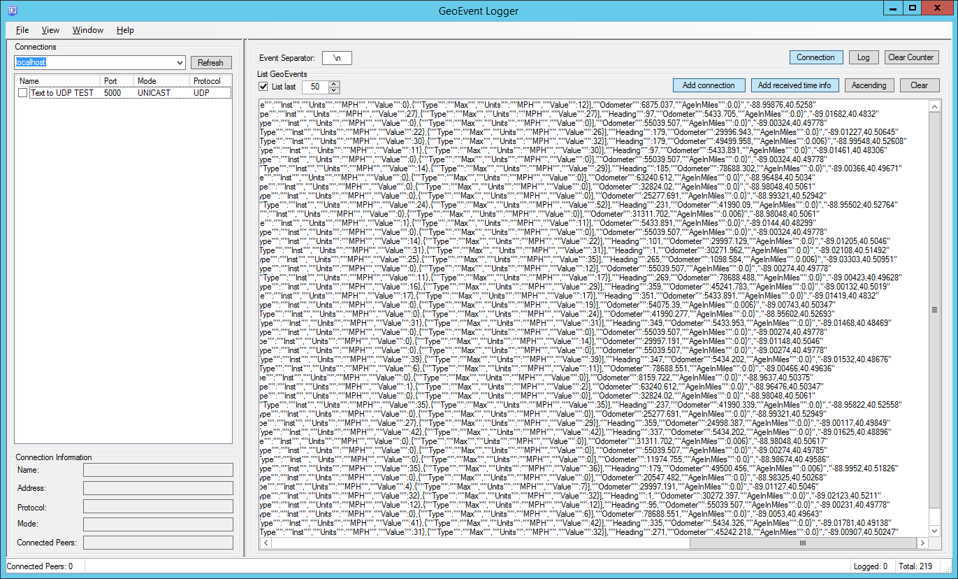Click 'UNICAST' mode cell
This screenshot has height=579, width=958.
[x=153, y=93]
